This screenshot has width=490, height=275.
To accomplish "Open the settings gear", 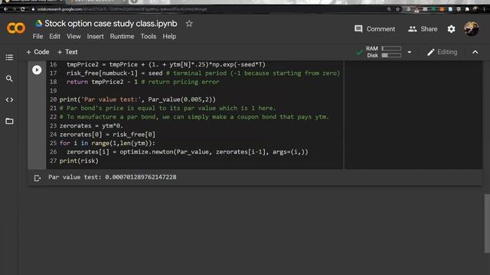I will [x=451, y=29].
